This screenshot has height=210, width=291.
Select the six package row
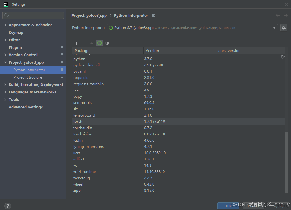pyautogui.click(x=179, y=109)
